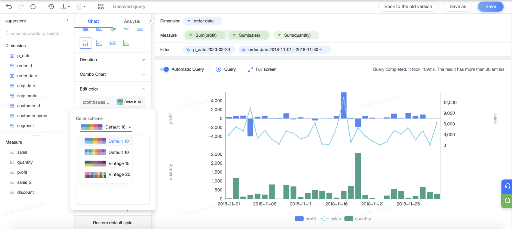Expand the Combo Chart section
512x229 pixels.
pyautogui.click(x=113, y=74)
